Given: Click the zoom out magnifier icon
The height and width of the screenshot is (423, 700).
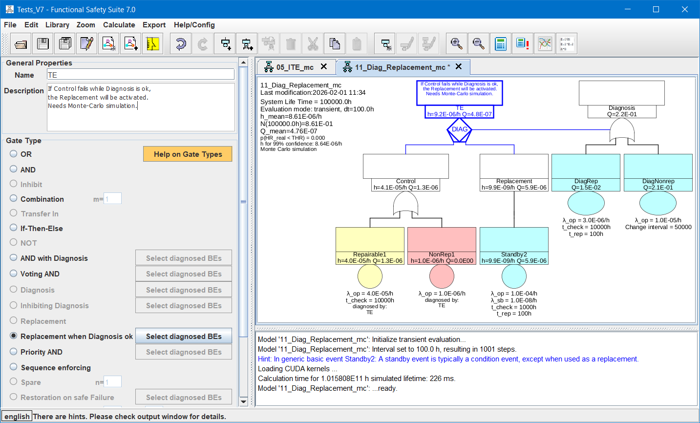Looking at the screenshot, I should [x=479, y=44].
